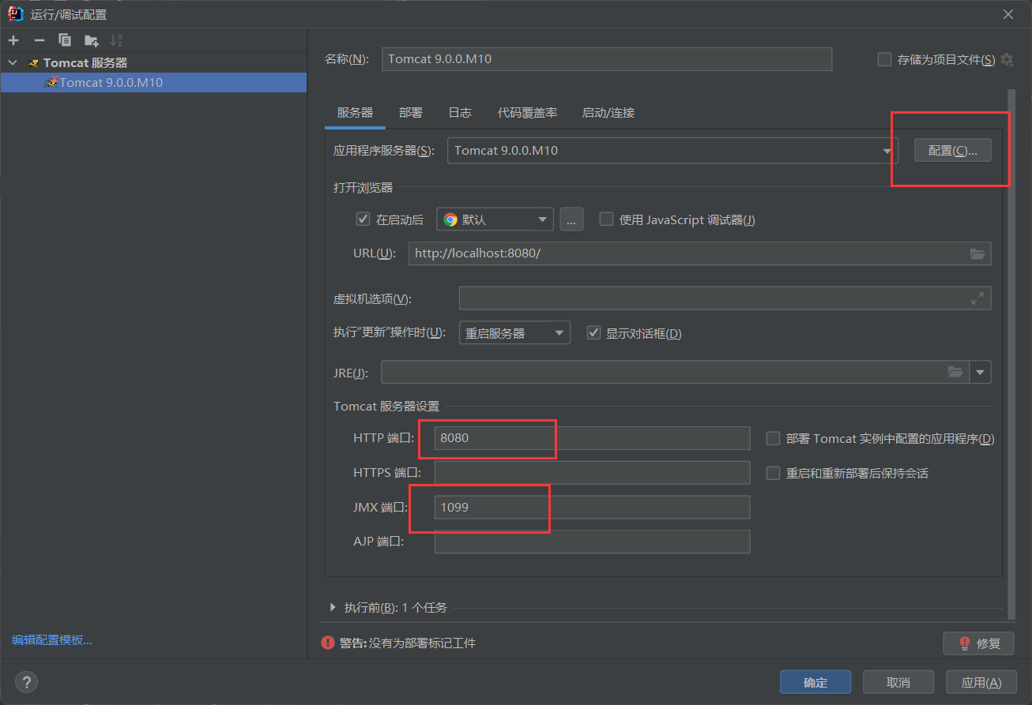Screen dimensions: 1032x705
Task: Switch to the Logs tab
Action: tap(460, 113)
